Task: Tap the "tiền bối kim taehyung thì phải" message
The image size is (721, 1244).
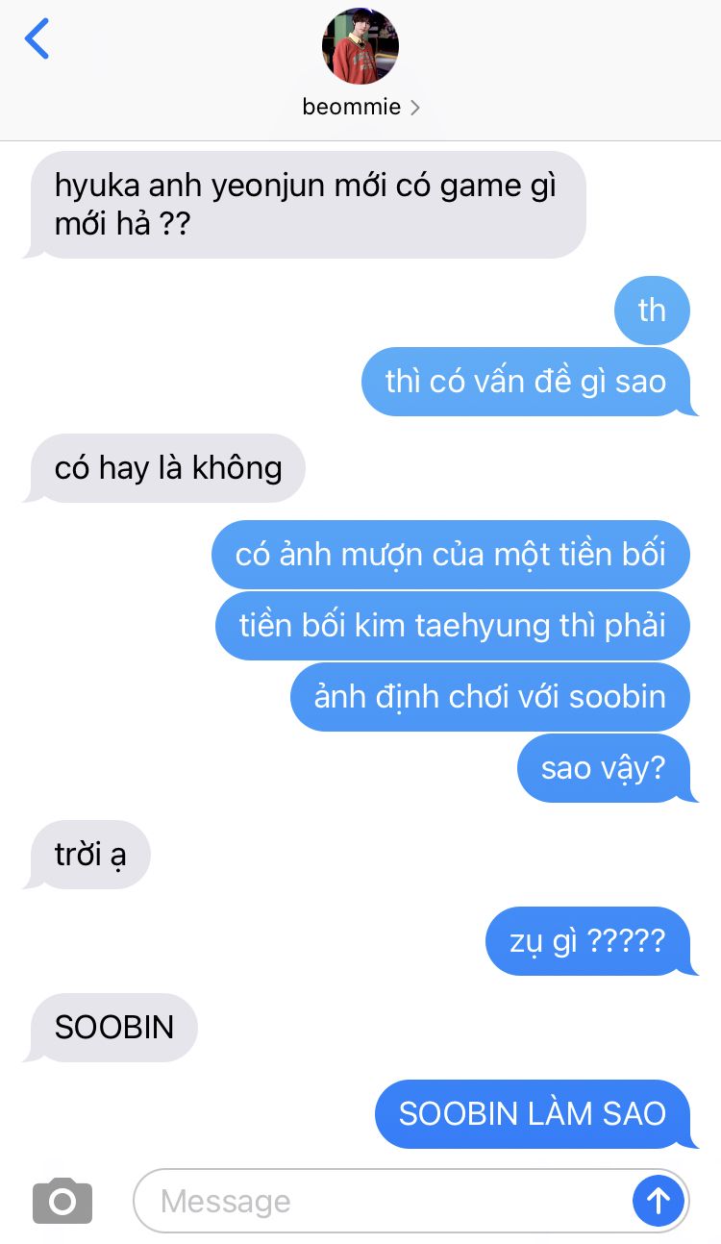Action: (453, 626)
